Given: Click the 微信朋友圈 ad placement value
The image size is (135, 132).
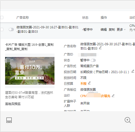Looking at the screenshot, I should (x=88, y=90).
